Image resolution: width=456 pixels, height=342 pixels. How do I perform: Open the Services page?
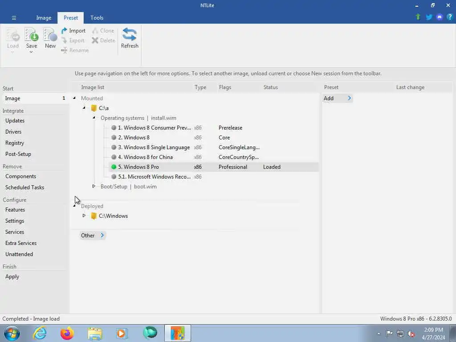(x=15, y=232)
